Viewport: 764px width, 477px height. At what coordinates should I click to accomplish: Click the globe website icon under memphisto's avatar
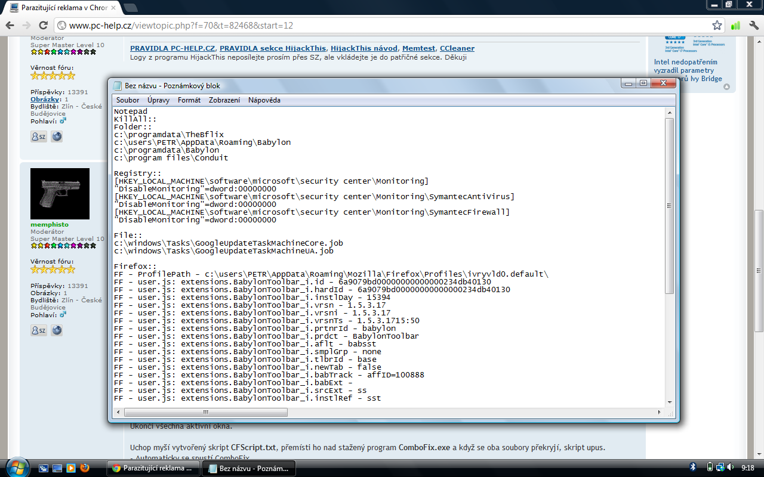[x=57, y=330]
